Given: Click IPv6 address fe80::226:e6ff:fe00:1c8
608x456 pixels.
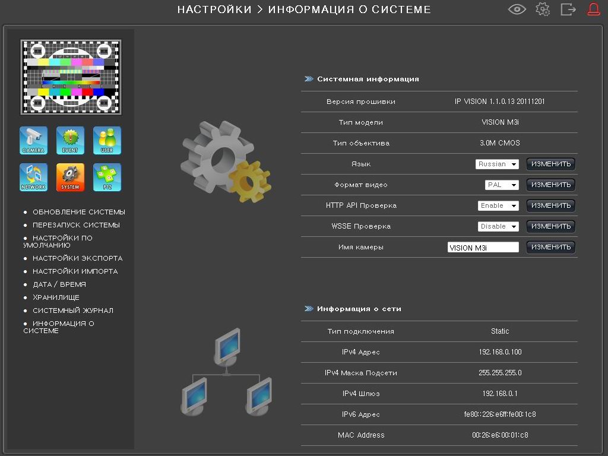Looking at the screenshot, I should tap(500, 414).
